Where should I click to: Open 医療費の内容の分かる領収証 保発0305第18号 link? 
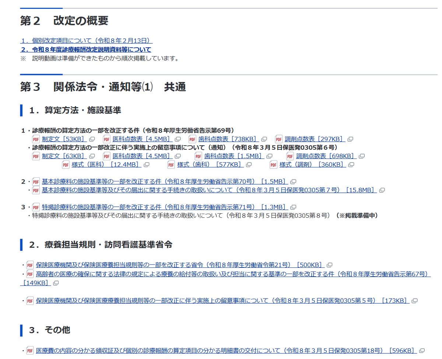(x=227, y=351)
